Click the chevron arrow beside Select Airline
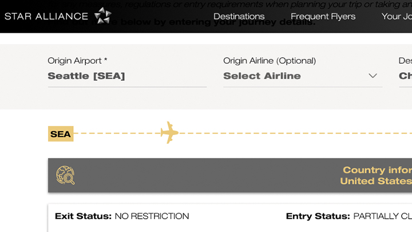This screenshot has width=412, height=232. coord(373,76)
